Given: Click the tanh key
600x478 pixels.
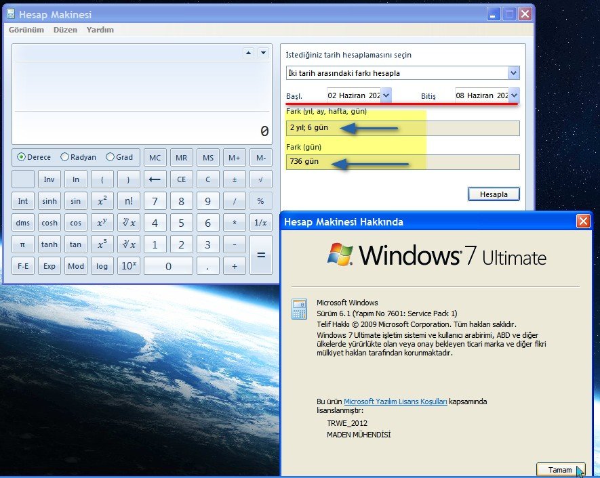Looking at the screenshot, I should [49, 244].
